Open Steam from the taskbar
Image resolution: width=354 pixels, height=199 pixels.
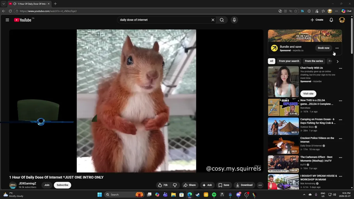(198, 195)
